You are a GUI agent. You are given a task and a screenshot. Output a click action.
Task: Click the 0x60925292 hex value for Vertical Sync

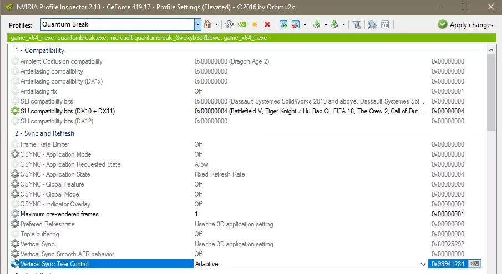(448, 244)
